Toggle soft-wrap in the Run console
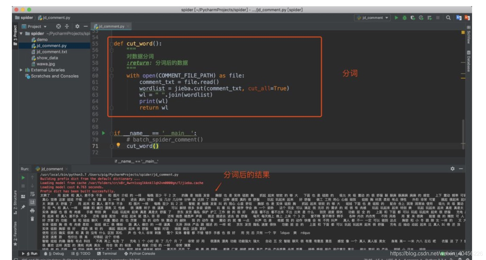 tap(32, 194)
